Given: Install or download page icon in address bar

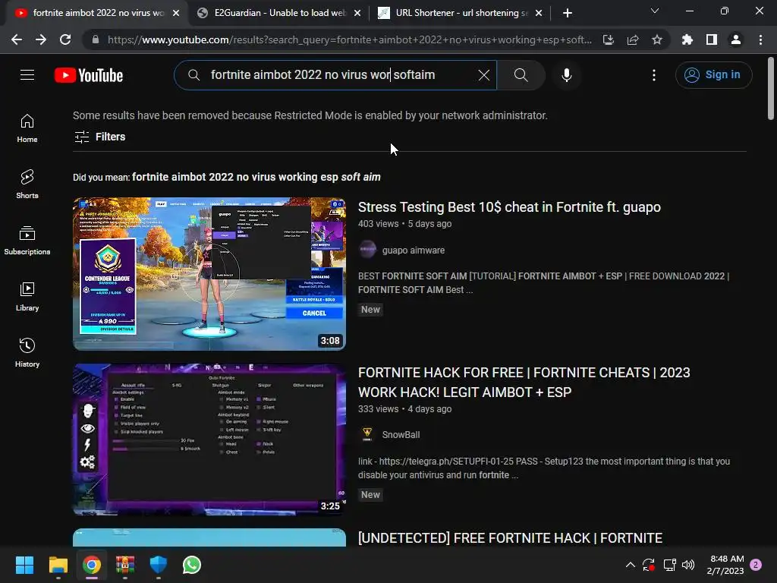Looking at the screenshot, I should pos(608,39).
